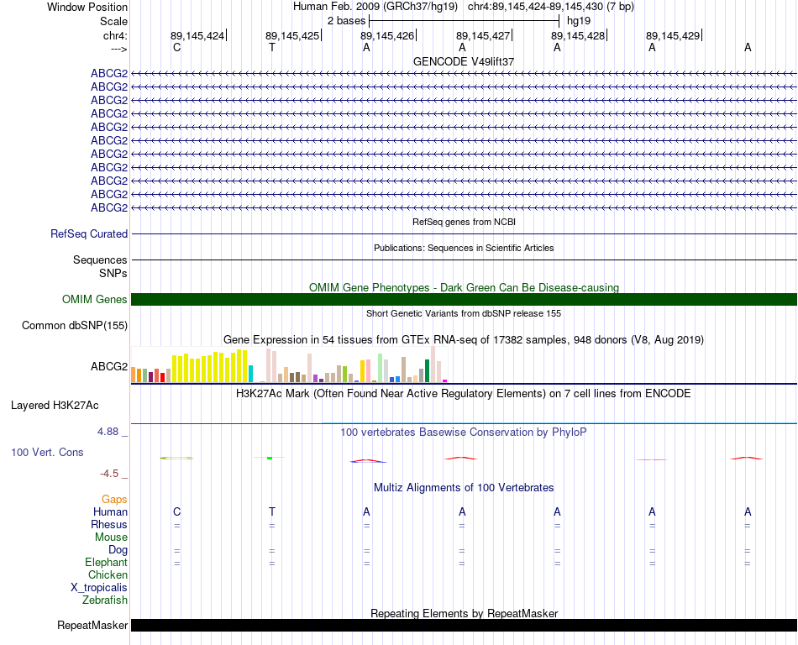This screenshot has height=645, width=798.
Task: Click the Human alignment row label
Action: click(x=110, y=511)
